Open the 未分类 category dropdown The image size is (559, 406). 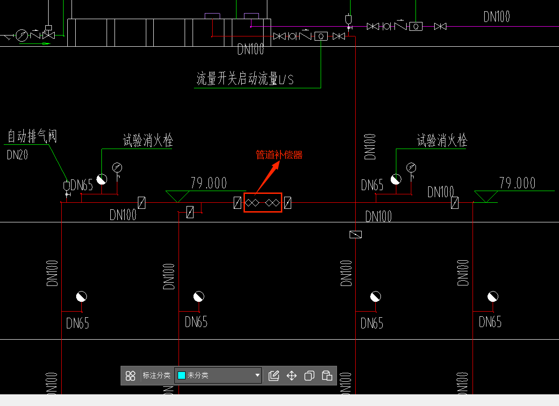click(218, 375)
